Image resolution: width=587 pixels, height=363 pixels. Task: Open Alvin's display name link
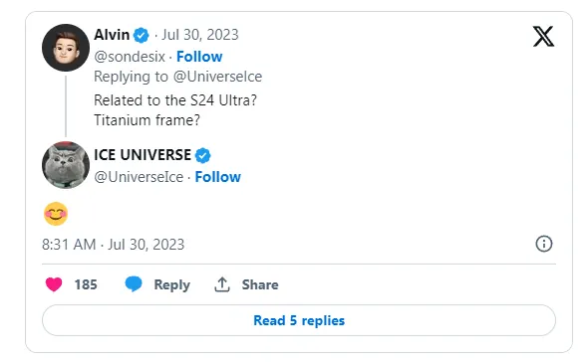pyautogui.click(x=112, y=35)
